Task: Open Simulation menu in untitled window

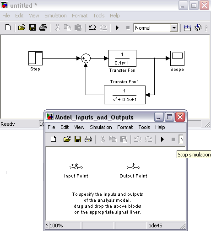Action: click(55, 16)
